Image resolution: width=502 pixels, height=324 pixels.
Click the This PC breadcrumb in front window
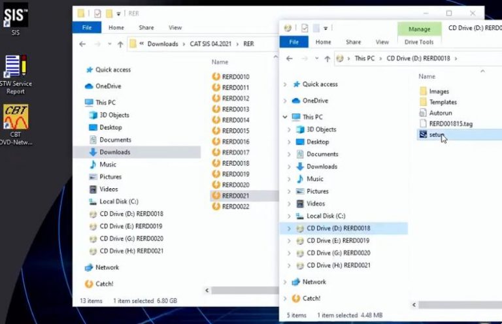[364, 59]
